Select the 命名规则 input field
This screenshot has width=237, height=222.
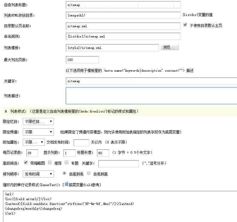tap(123, 36)
